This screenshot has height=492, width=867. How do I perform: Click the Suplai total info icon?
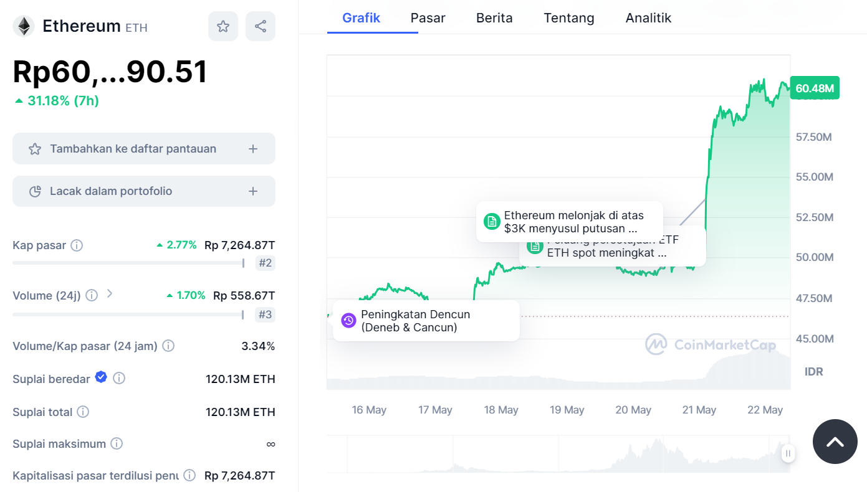[x=83, y=412]
